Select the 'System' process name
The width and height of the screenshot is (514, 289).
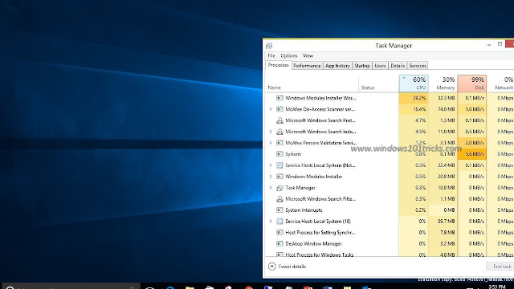pos(292,154)
